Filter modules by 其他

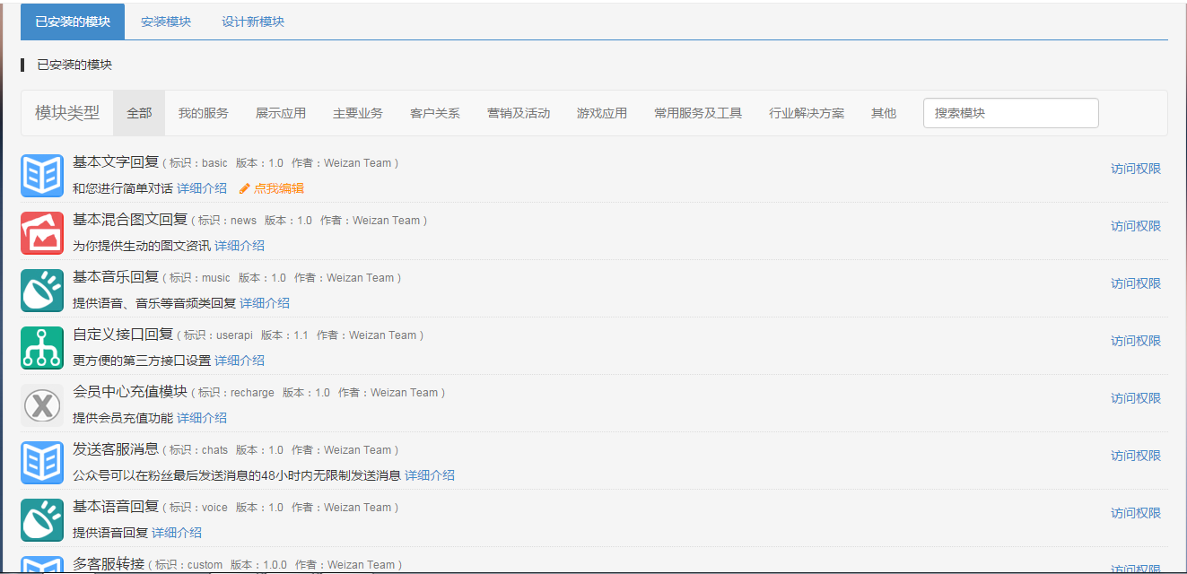(x=884, y=113)
